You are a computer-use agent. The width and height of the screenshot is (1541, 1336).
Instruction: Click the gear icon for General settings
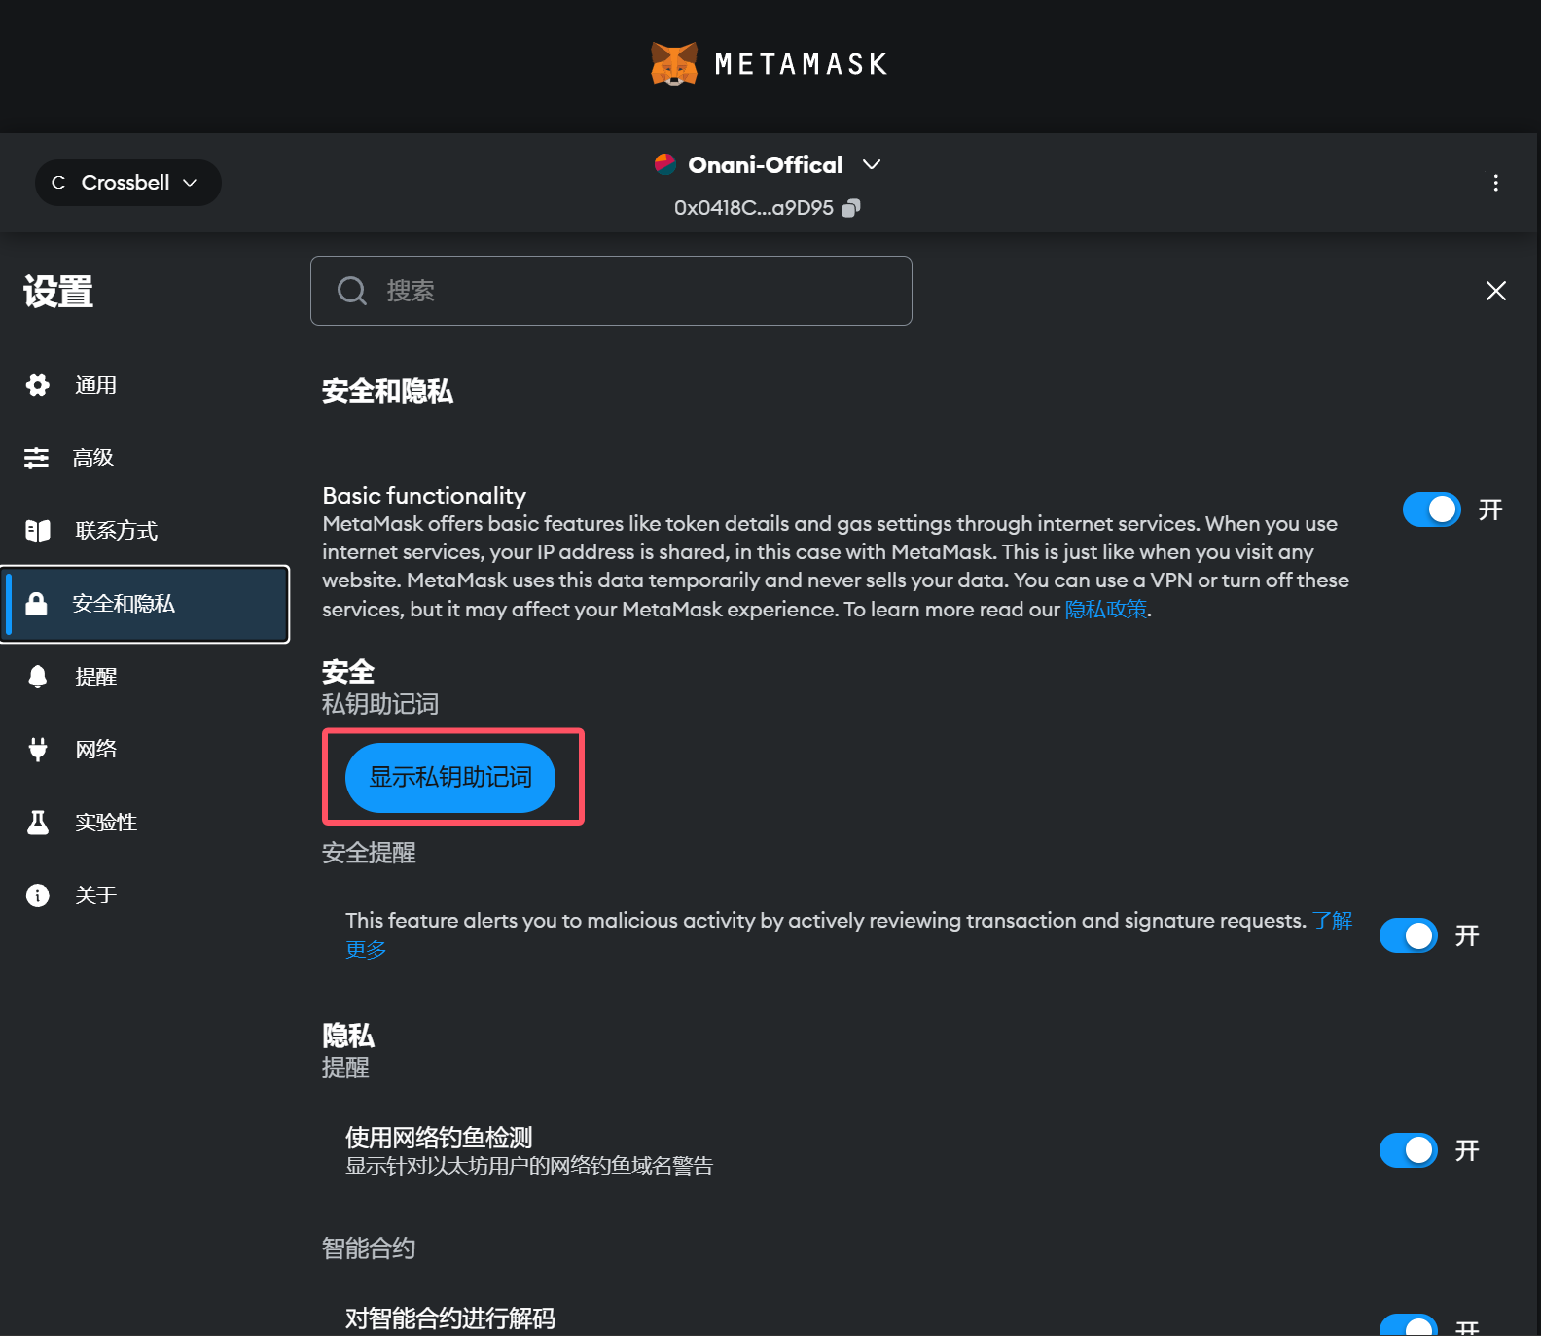tap(38, 385)
